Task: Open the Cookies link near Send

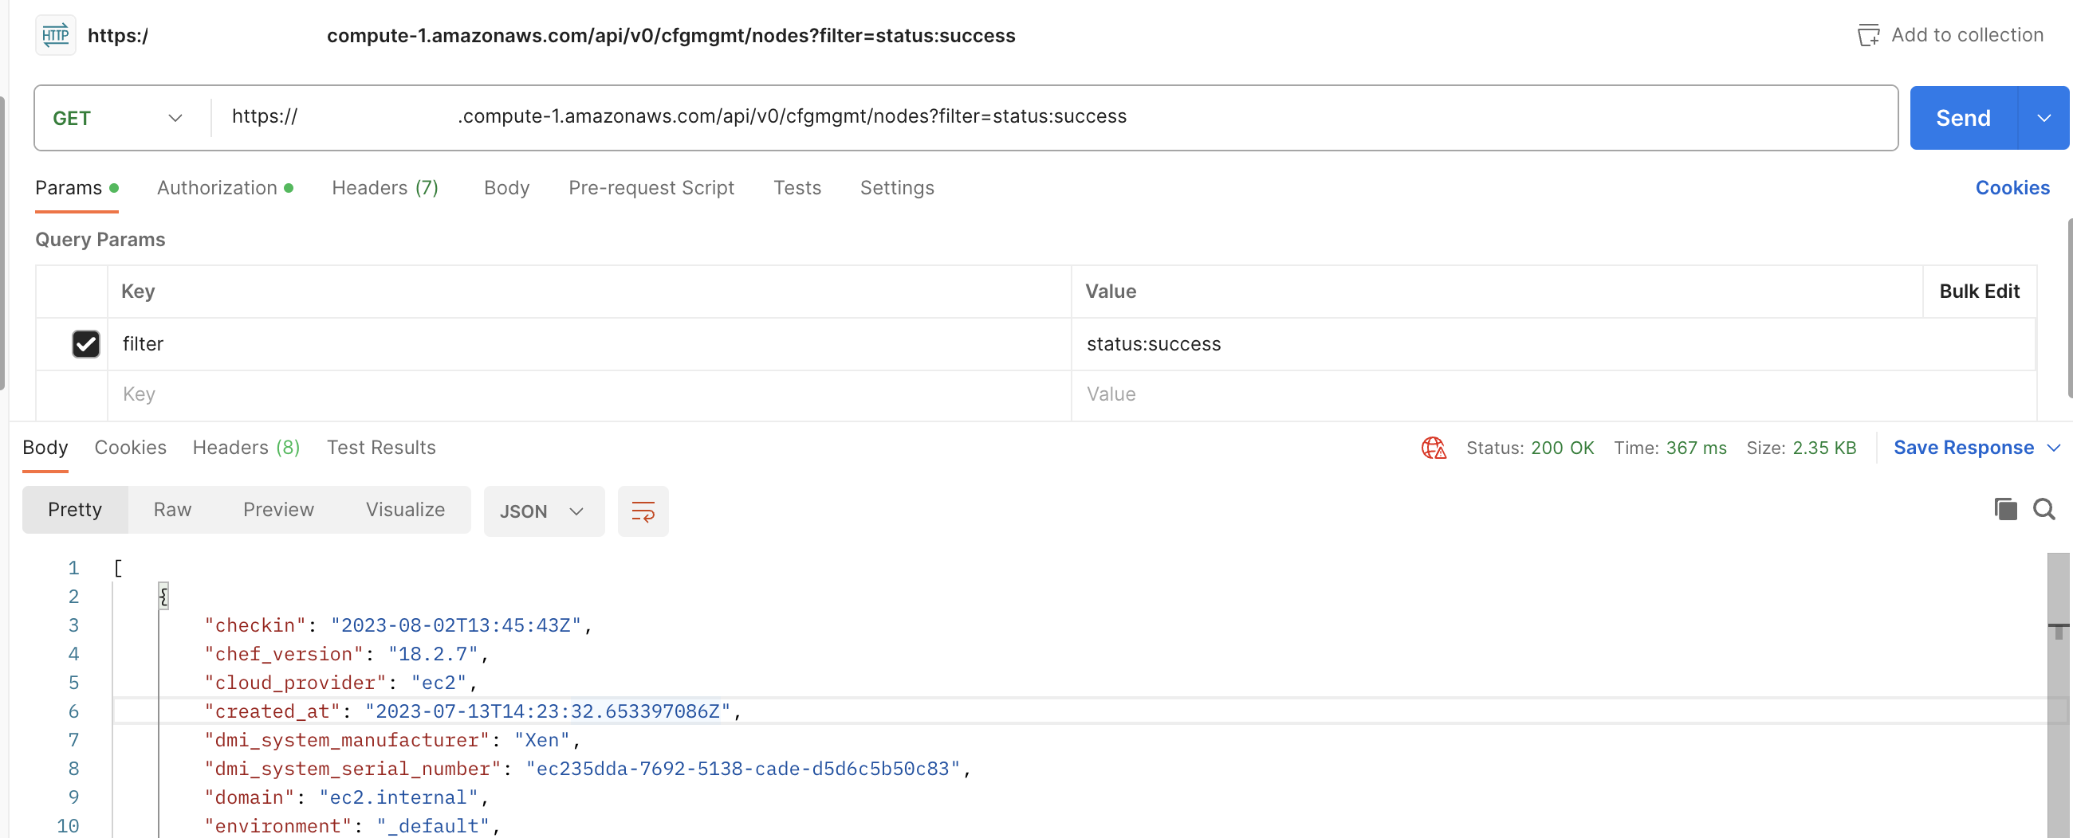Action: coord(2012,188)
